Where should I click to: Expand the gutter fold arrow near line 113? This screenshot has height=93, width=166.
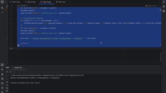pyautogui.click(x=7, y=36)
